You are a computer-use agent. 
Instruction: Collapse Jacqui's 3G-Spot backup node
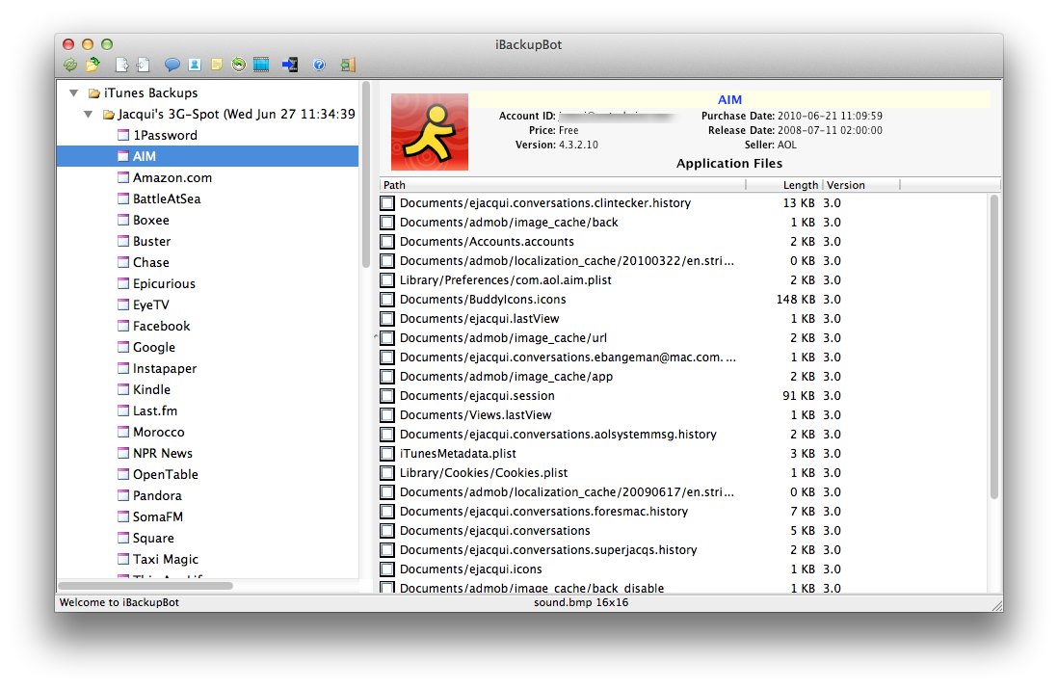coord(88,114)
